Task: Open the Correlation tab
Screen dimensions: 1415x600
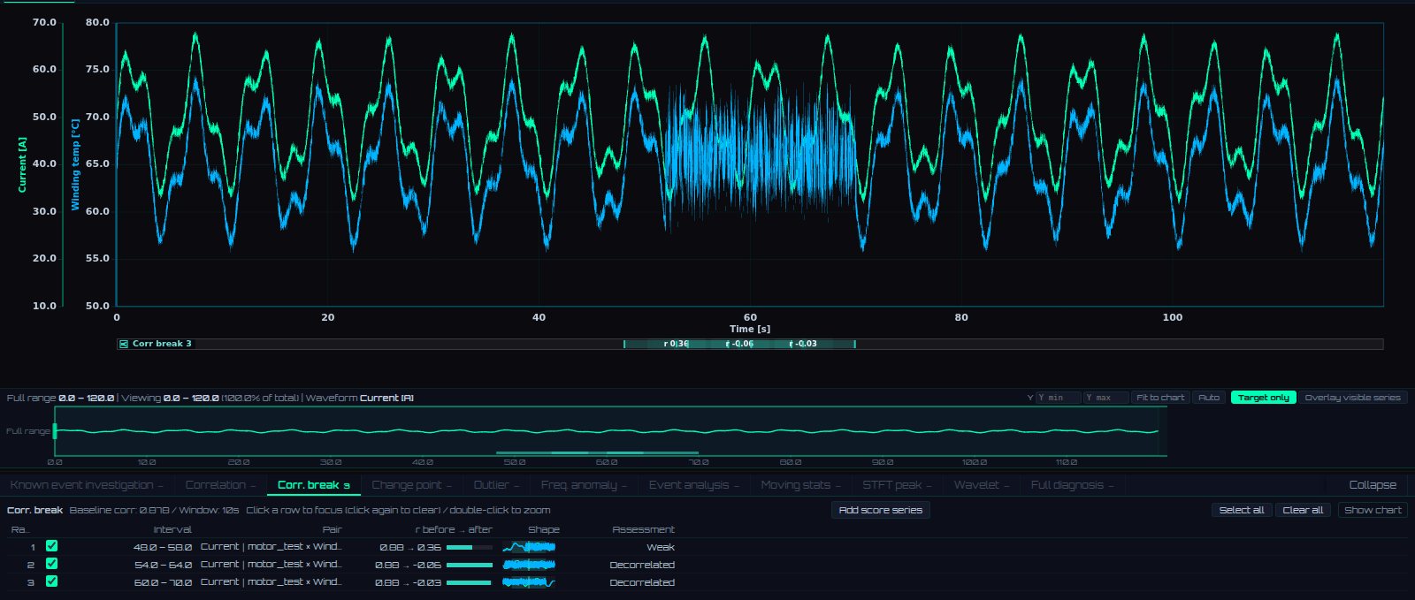Action: (x=220, y=485)
